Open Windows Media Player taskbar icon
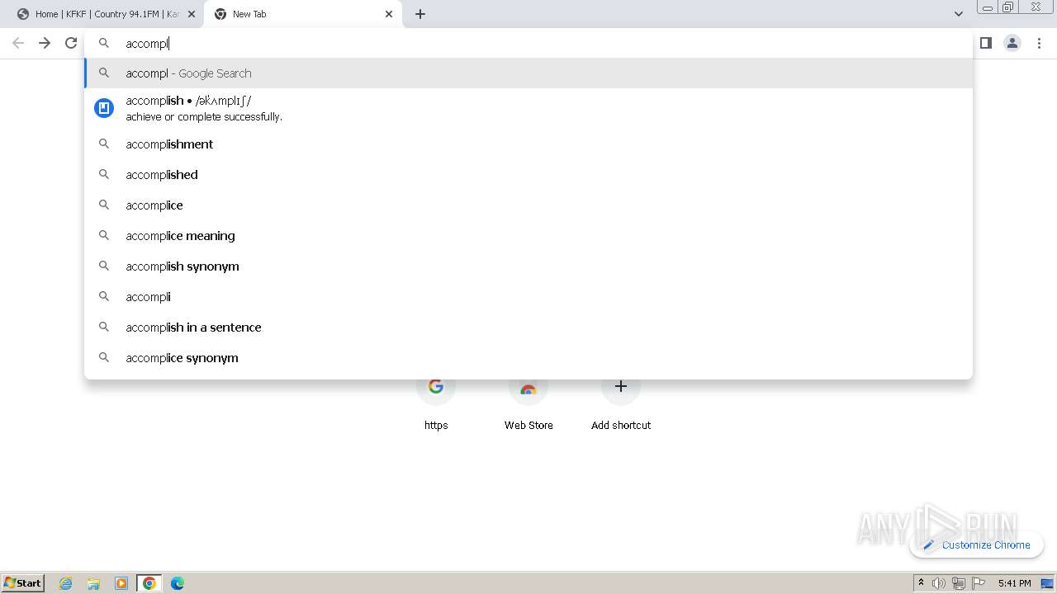Image resolution: width=1057 pixels, height=594 pixels. (121, 583)
